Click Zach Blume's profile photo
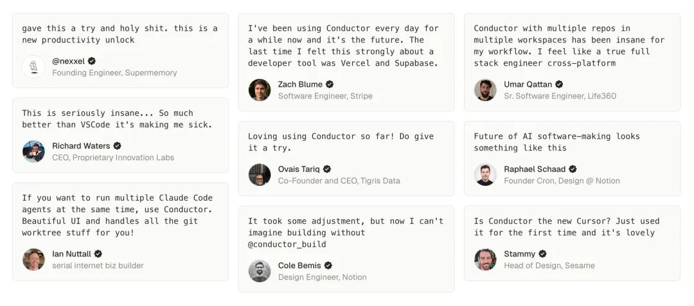The width and height of the screenshot is (694, 306). tap(260, 90)
